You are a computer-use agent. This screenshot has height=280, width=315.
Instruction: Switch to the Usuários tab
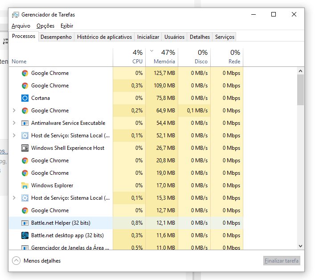[x=174, y=37]
